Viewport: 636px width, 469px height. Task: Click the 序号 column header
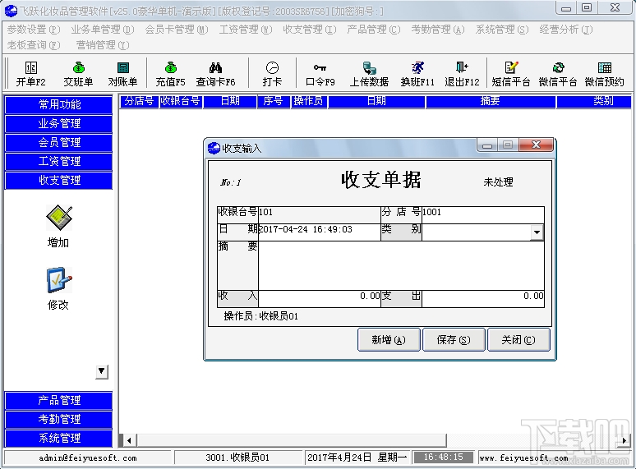coord(273,101)
